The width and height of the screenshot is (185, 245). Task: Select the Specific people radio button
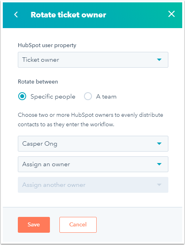coord(22,96)
